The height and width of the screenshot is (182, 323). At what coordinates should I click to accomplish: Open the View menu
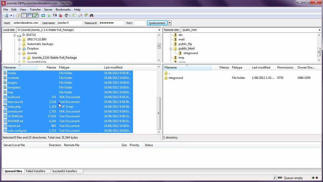point(23,10)
